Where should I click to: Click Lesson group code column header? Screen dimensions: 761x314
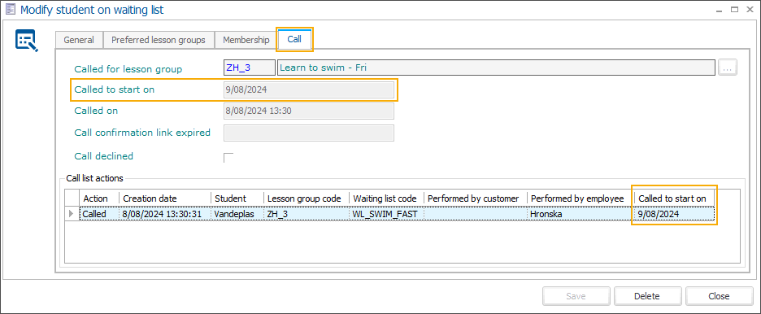307,198
